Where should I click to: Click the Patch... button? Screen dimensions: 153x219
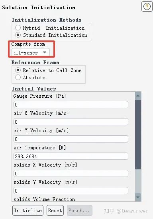tap(79, 210)
